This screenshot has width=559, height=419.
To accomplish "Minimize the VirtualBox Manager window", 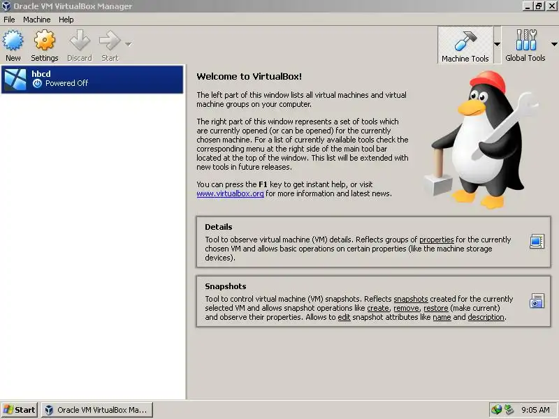I will (x=528, y=6).
